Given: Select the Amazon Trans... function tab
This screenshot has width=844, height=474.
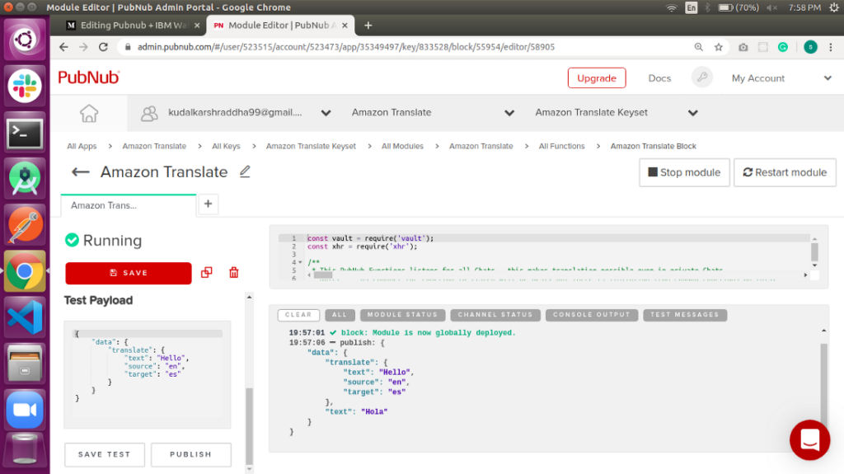Looking at the screenshot, I should click(128, 205).
